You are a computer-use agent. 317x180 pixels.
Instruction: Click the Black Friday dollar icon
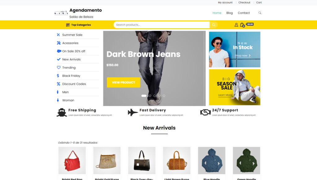tap(58, 76)
